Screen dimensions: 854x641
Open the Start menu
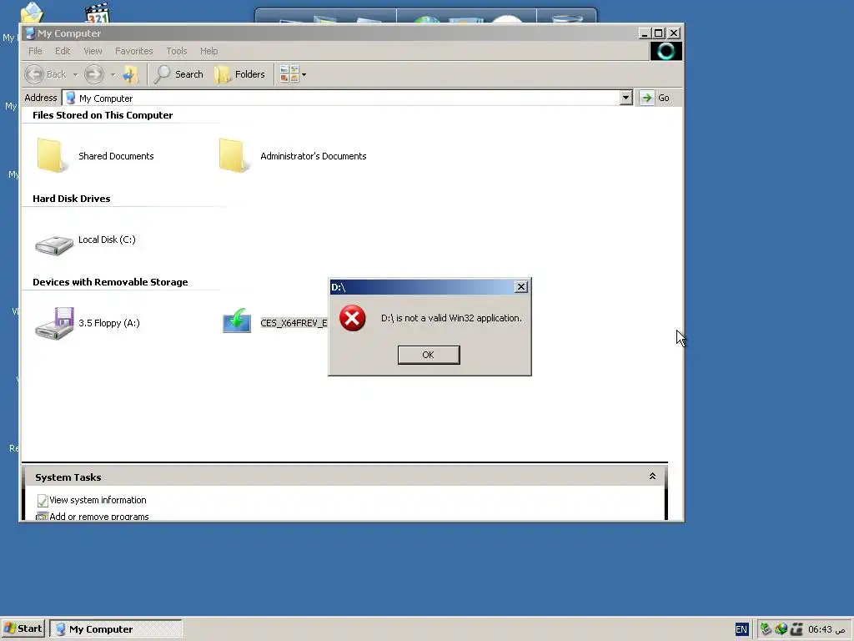(23, 628)
